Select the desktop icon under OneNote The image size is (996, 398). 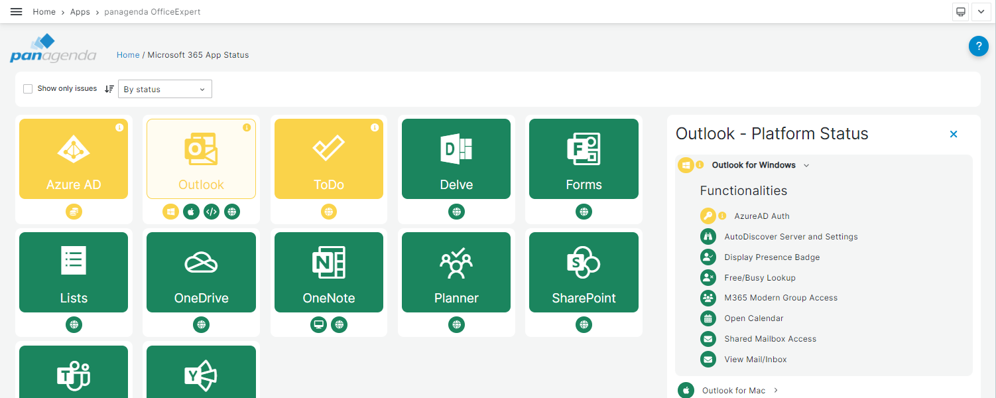319,325
